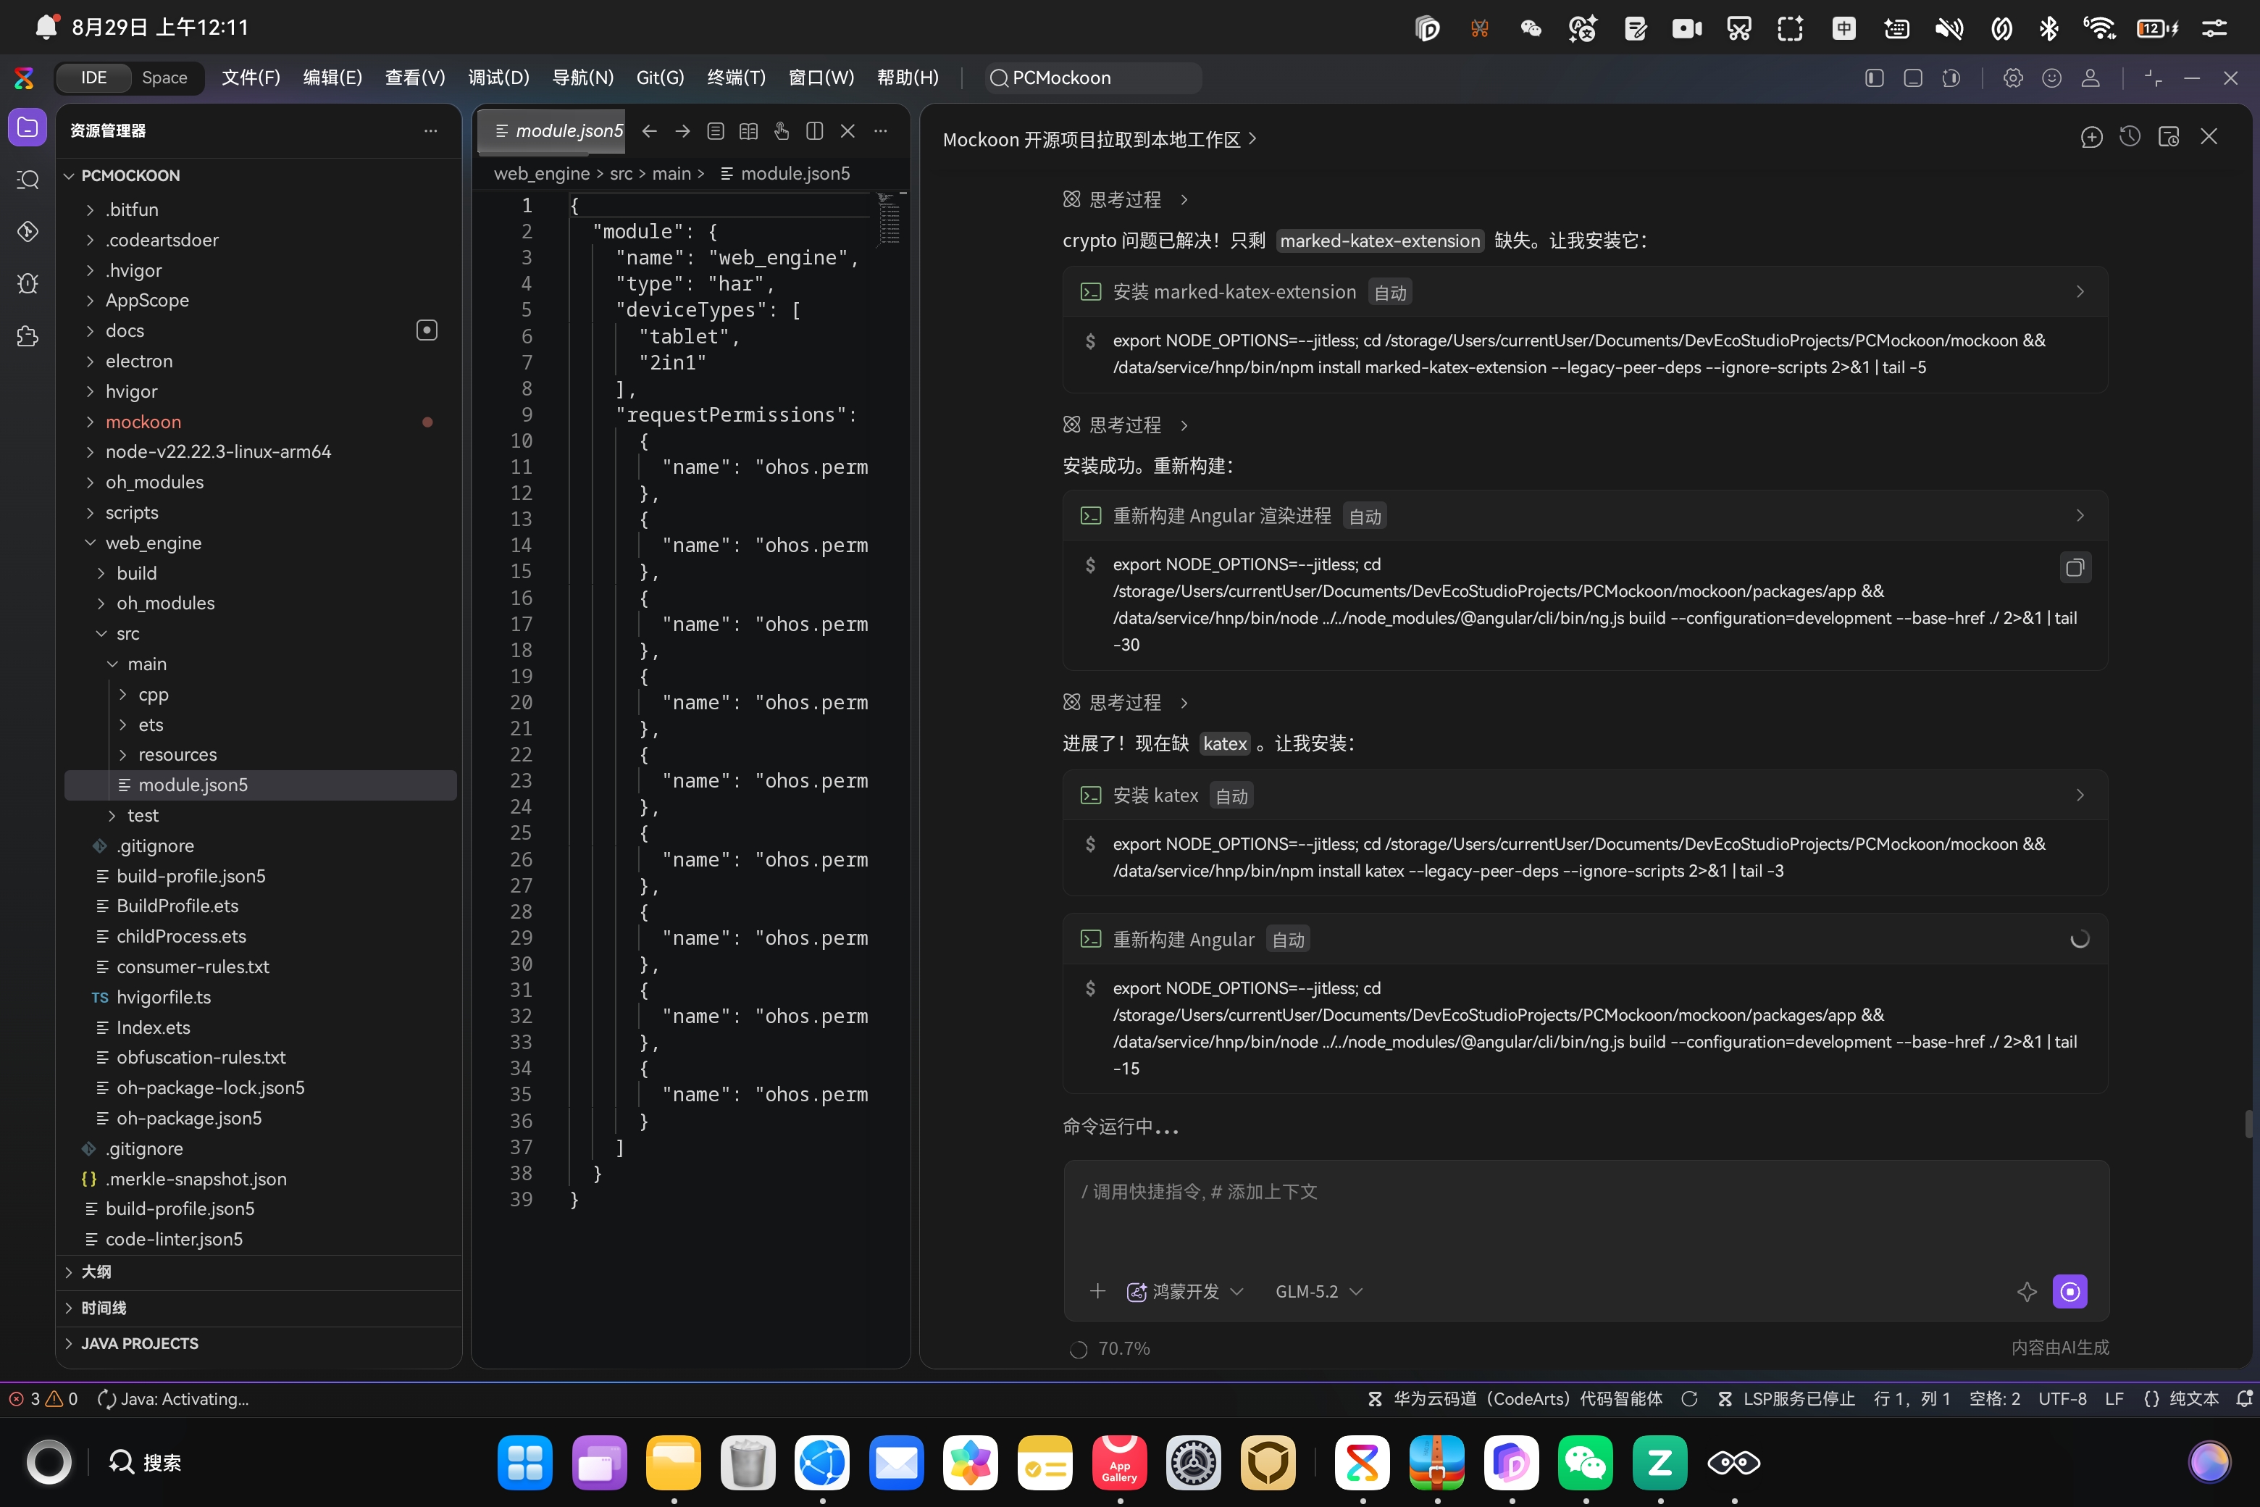2260x1507 pixels.
Task: Open the settings gear in the title bar
Action: click(x=2013, y=78)
